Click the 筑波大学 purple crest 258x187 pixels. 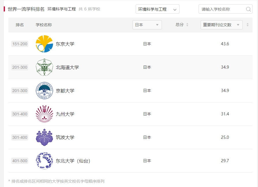(x=44, y=137)
